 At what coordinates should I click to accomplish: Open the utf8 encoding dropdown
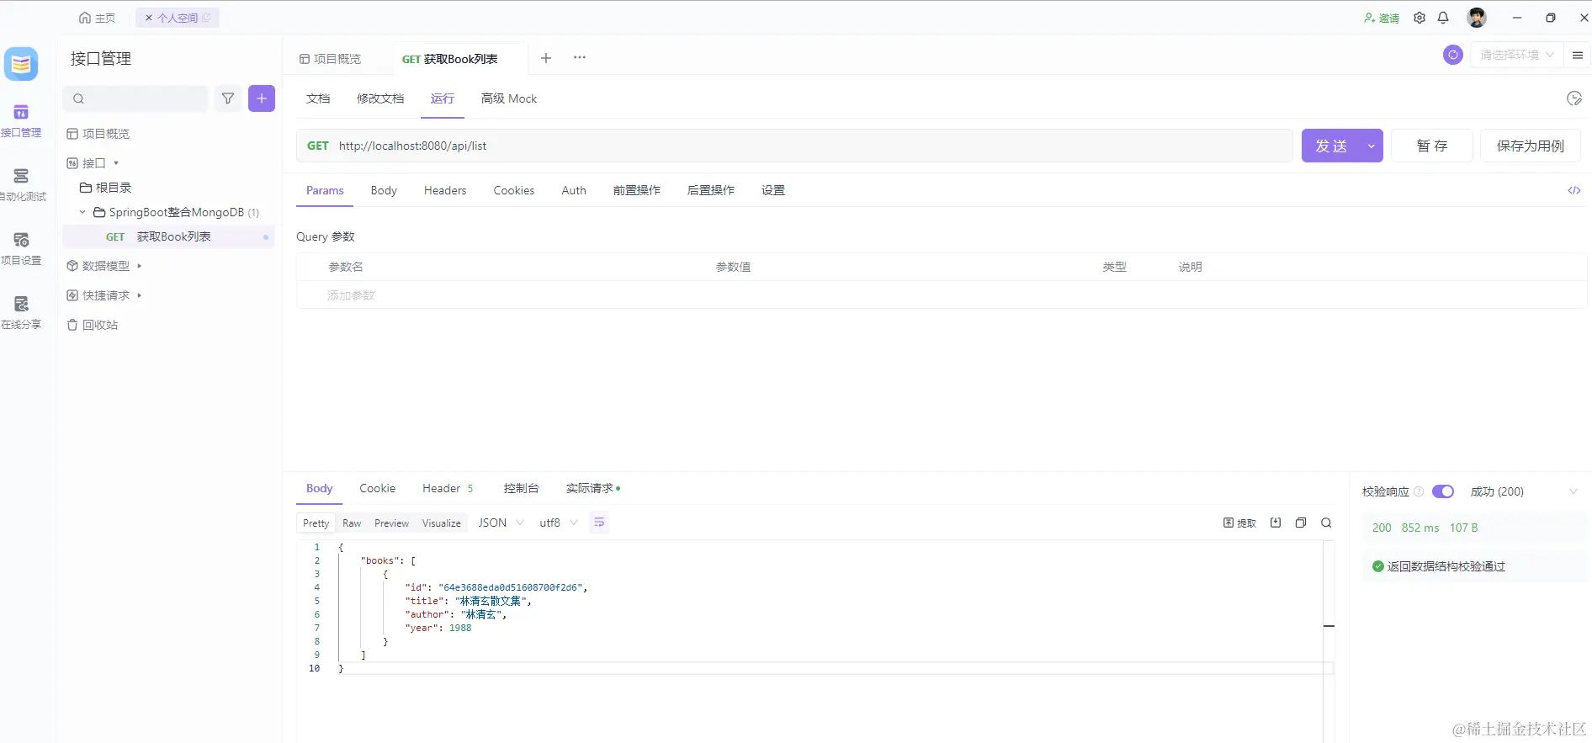click(x=558, y=523)
